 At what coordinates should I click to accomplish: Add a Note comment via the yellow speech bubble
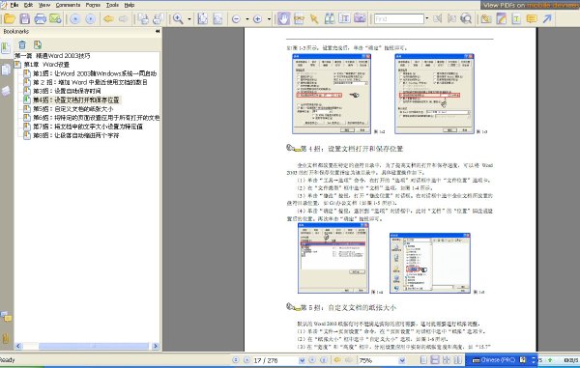click(532, 18)
